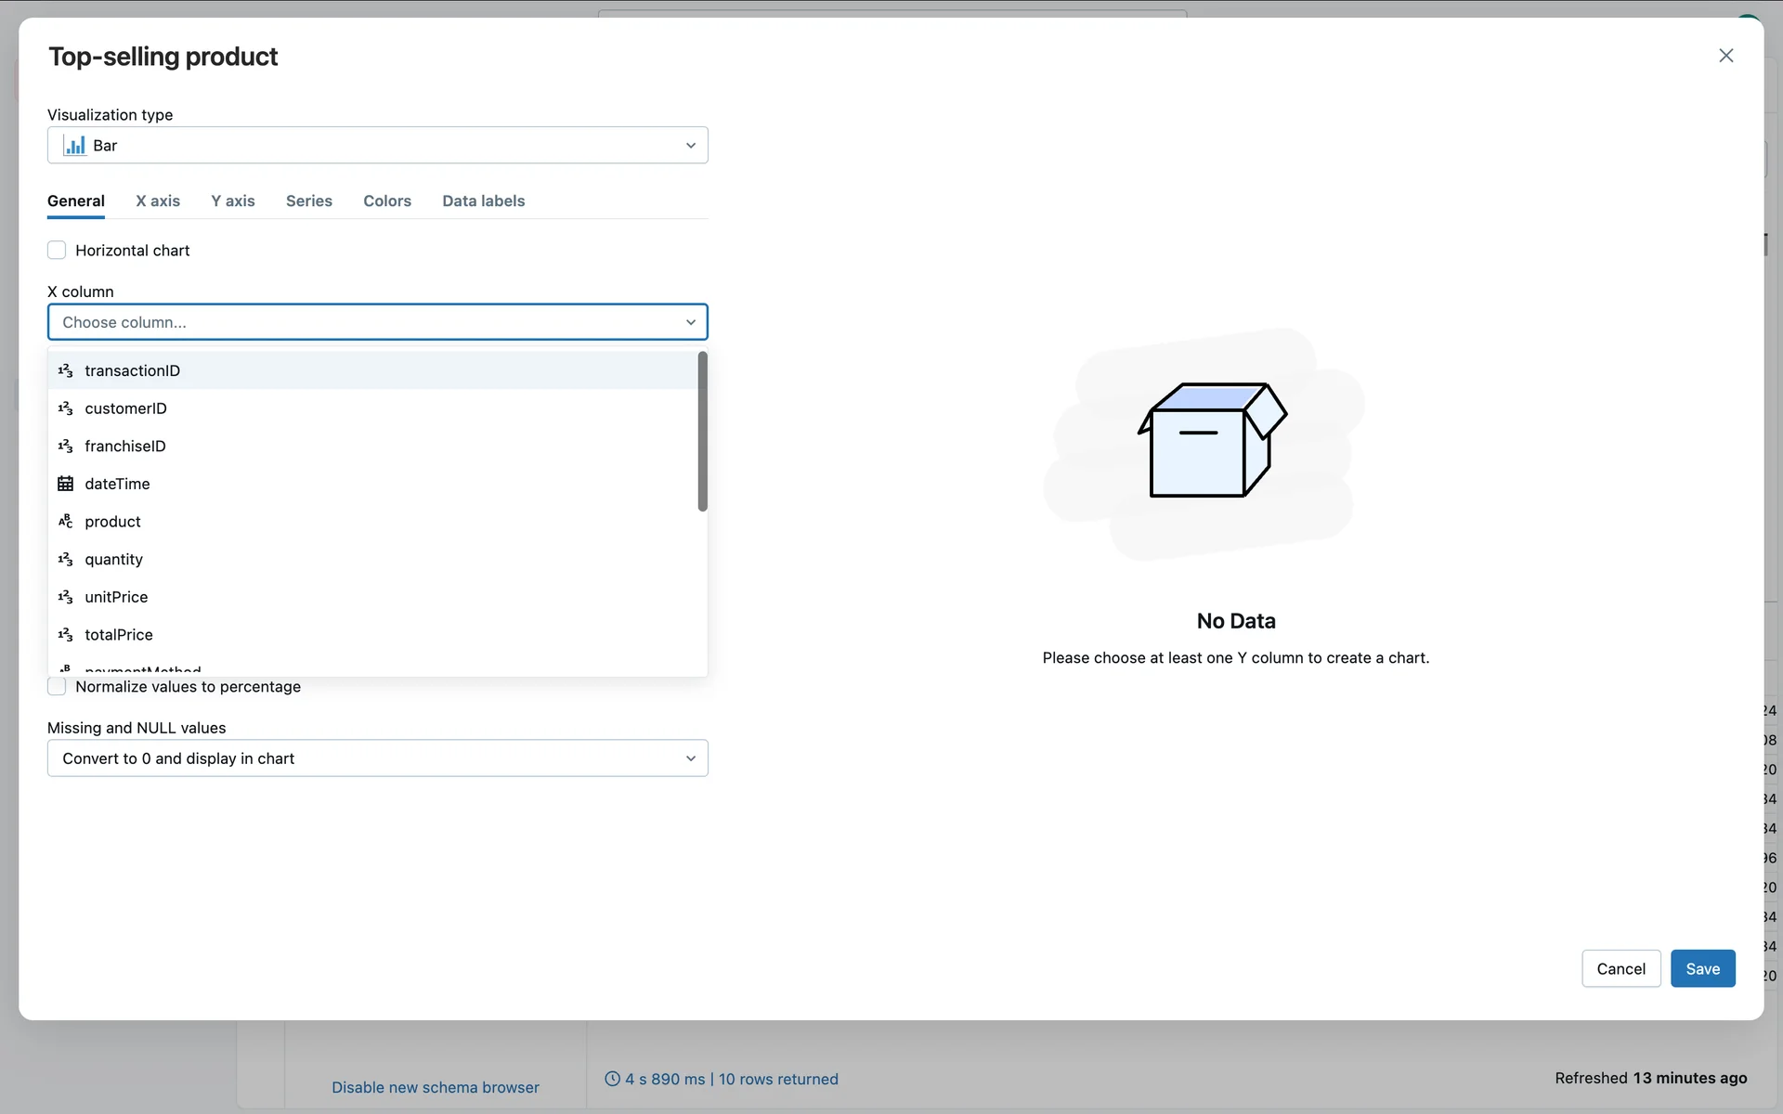Click the numeric icon beside unitPrice

[65, 597]
